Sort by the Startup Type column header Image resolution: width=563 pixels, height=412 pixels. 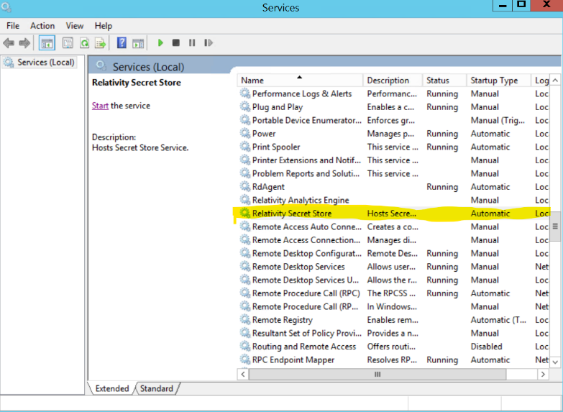(x=498, y=81)
